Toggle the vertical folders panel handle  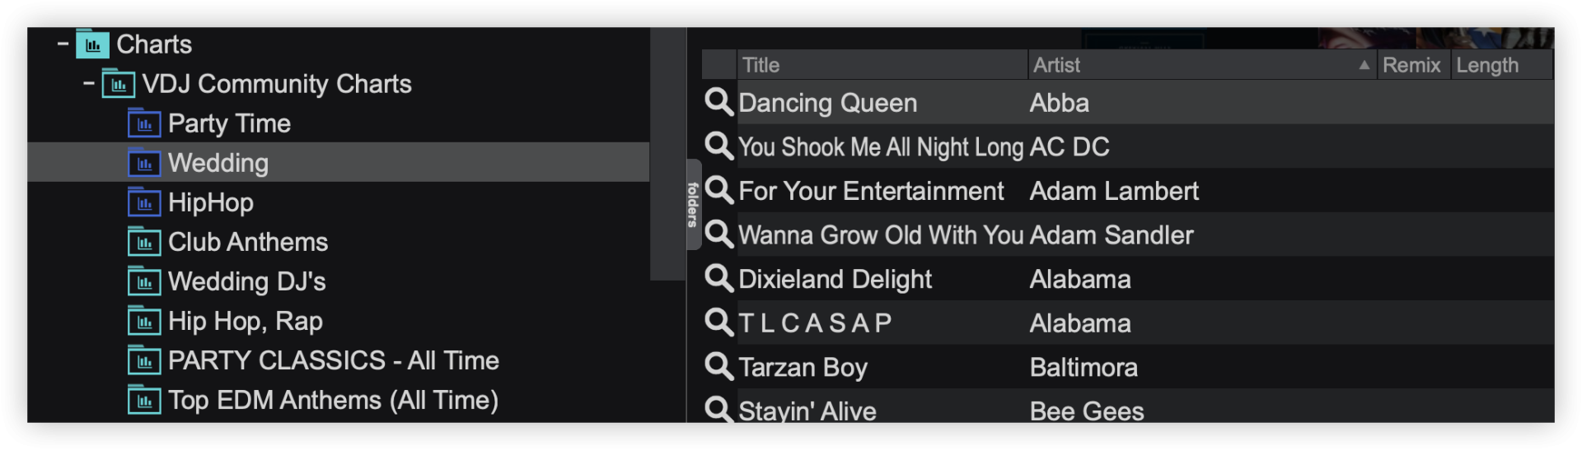[x=693, y=204]
